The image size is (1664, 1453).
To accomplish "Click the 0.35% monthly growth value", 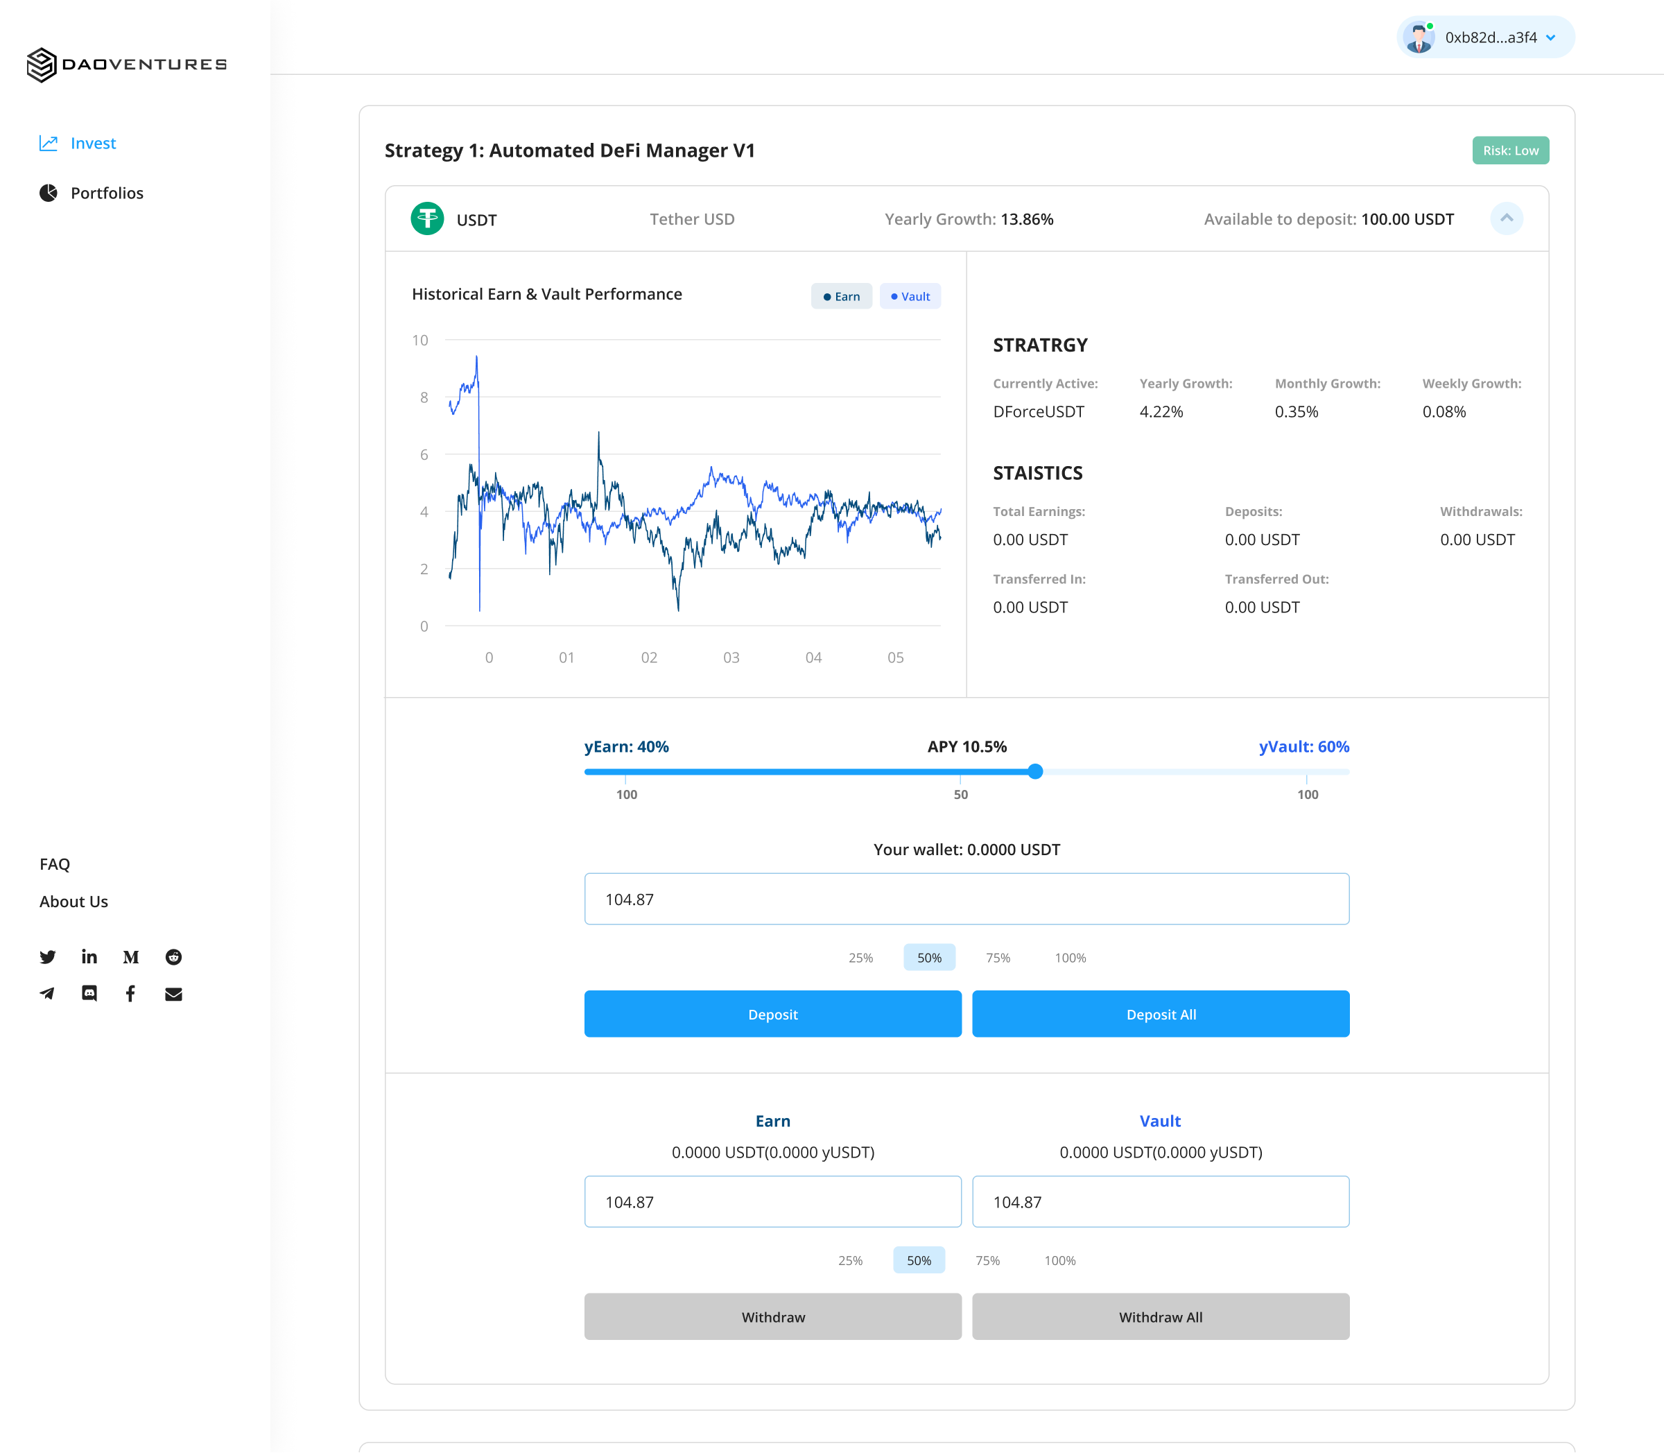I will point(1296,412).
